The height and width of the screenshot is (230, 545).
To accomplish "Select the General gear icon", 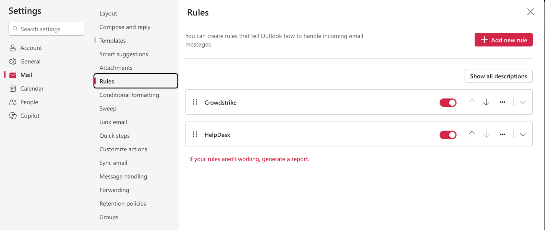I will (x=13, y=62).
